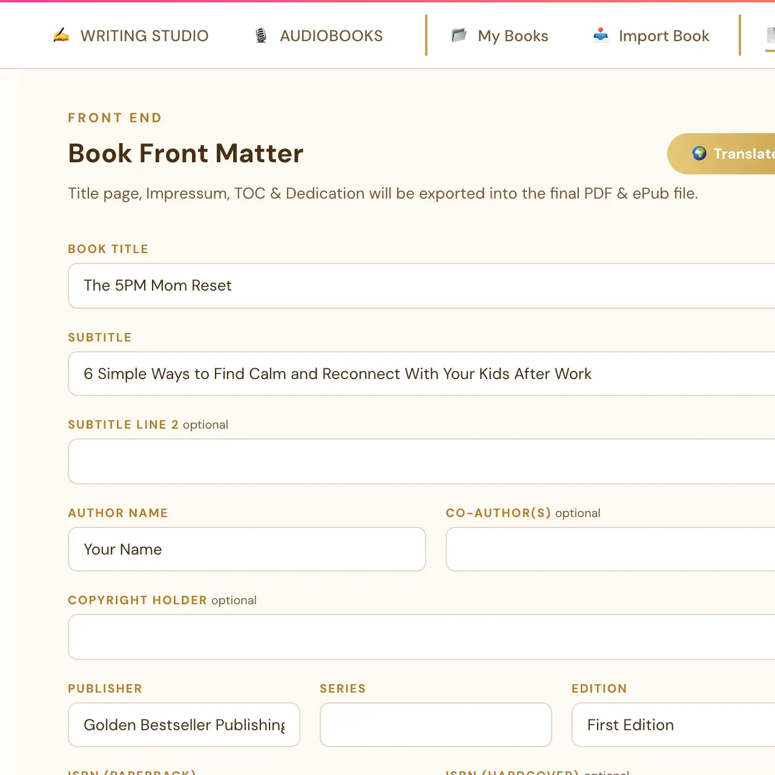Edit the Edition field
Image resolution: width=775 pixels, height=775 pixels.
click(x=673, y=725)
